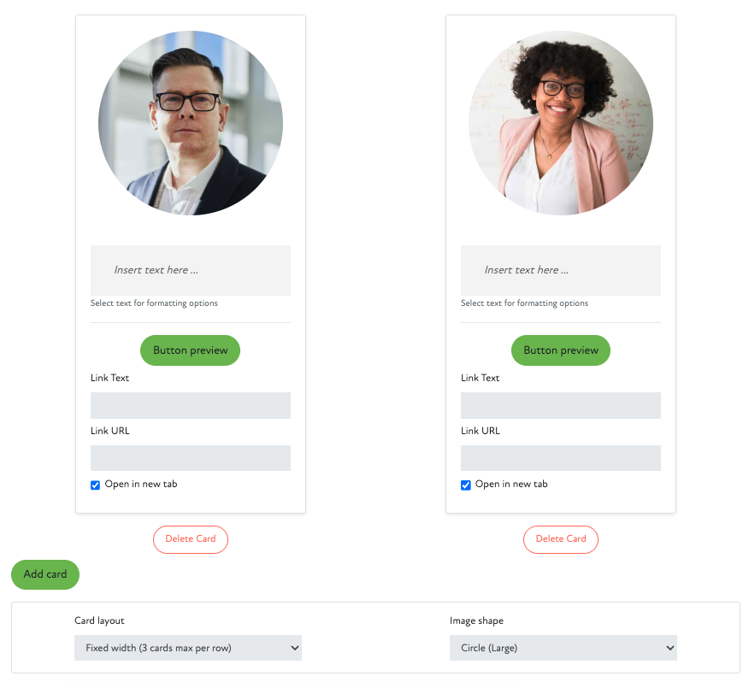749x688 pixels.
Task: Click the man's circular profile photo
Action: [191, 123]
